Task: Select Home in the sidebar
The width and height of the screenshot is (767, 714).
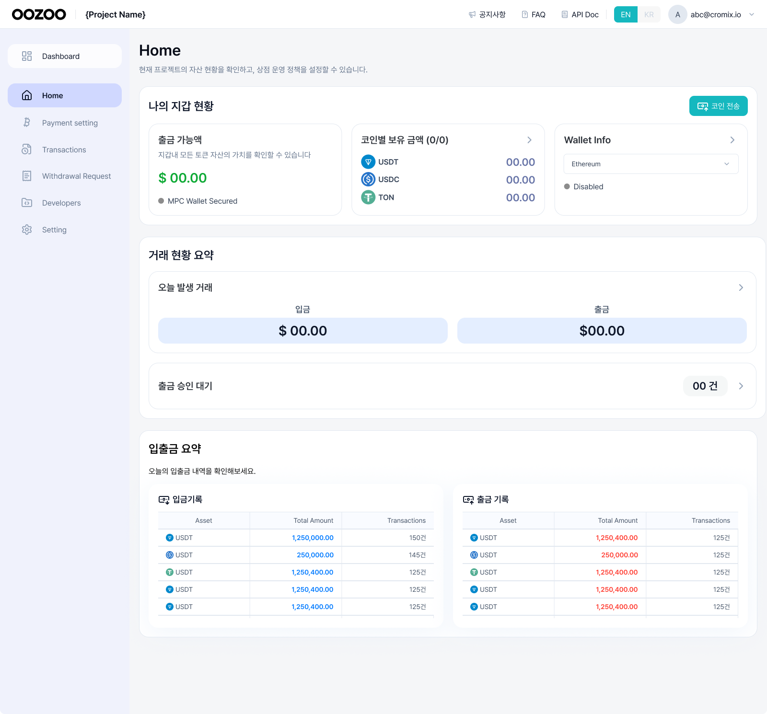Action: tap(65, 95)
